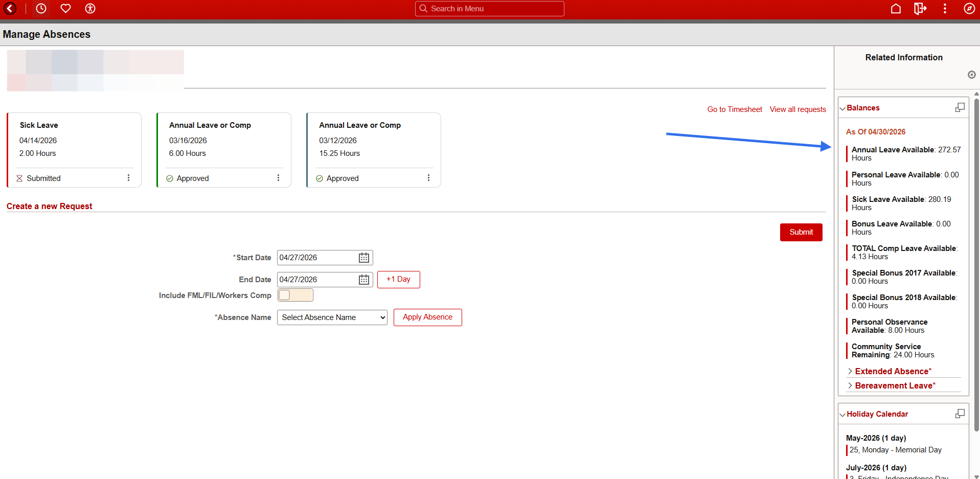Screen dimensions: 980x479
Task: Open the NavBar compass icon
Action: pyautogui.click(x=969, y=9)
